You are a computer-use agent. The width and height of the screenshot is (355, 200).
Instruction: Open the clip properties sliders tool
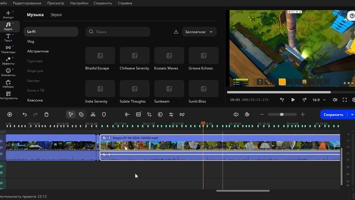(x=171, y=114)
